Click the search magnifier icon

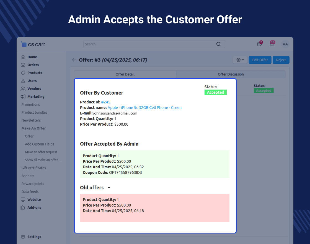click(218, 44)
